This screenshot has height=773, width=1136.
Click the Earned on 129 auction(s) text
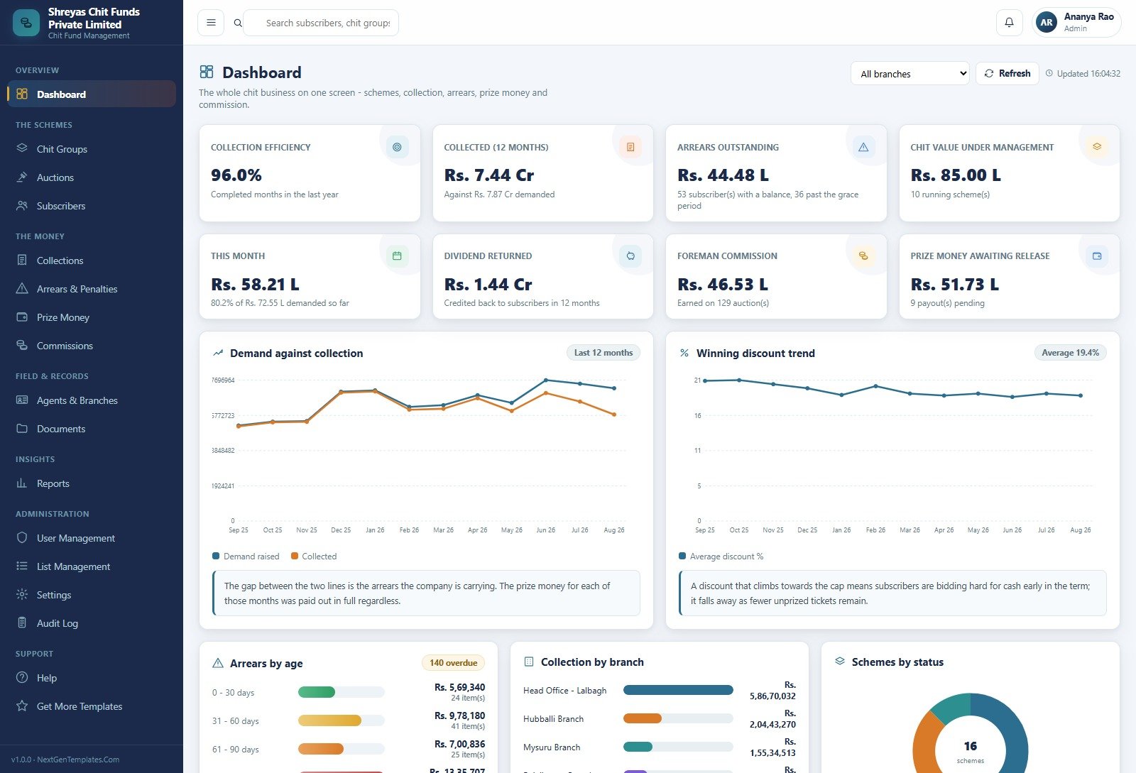(723, 303)
